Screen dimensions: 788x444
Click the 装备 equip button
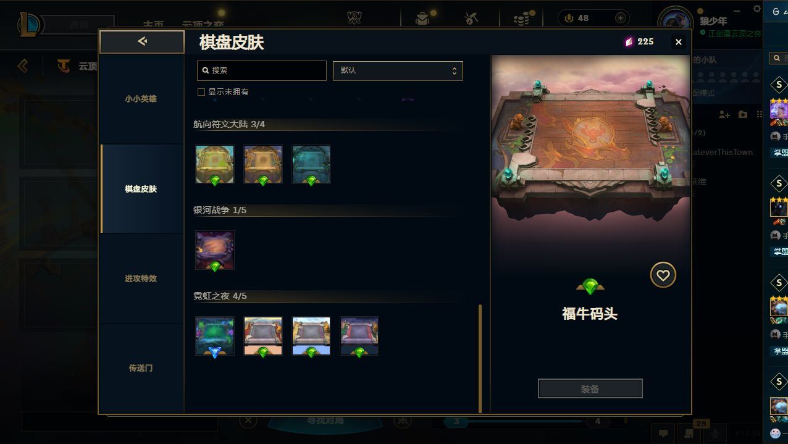(590, 389)
